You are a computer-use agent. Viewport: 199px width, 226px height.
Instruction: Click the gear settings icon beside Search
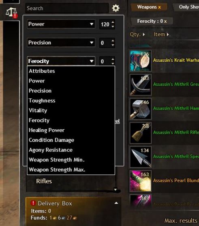116,8
